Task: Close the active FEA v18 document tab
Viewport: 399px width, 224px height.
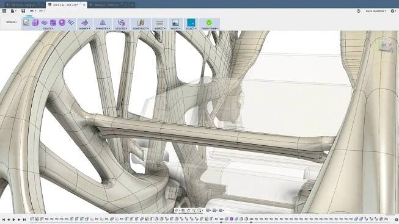Action: click(x=84, y=5)
